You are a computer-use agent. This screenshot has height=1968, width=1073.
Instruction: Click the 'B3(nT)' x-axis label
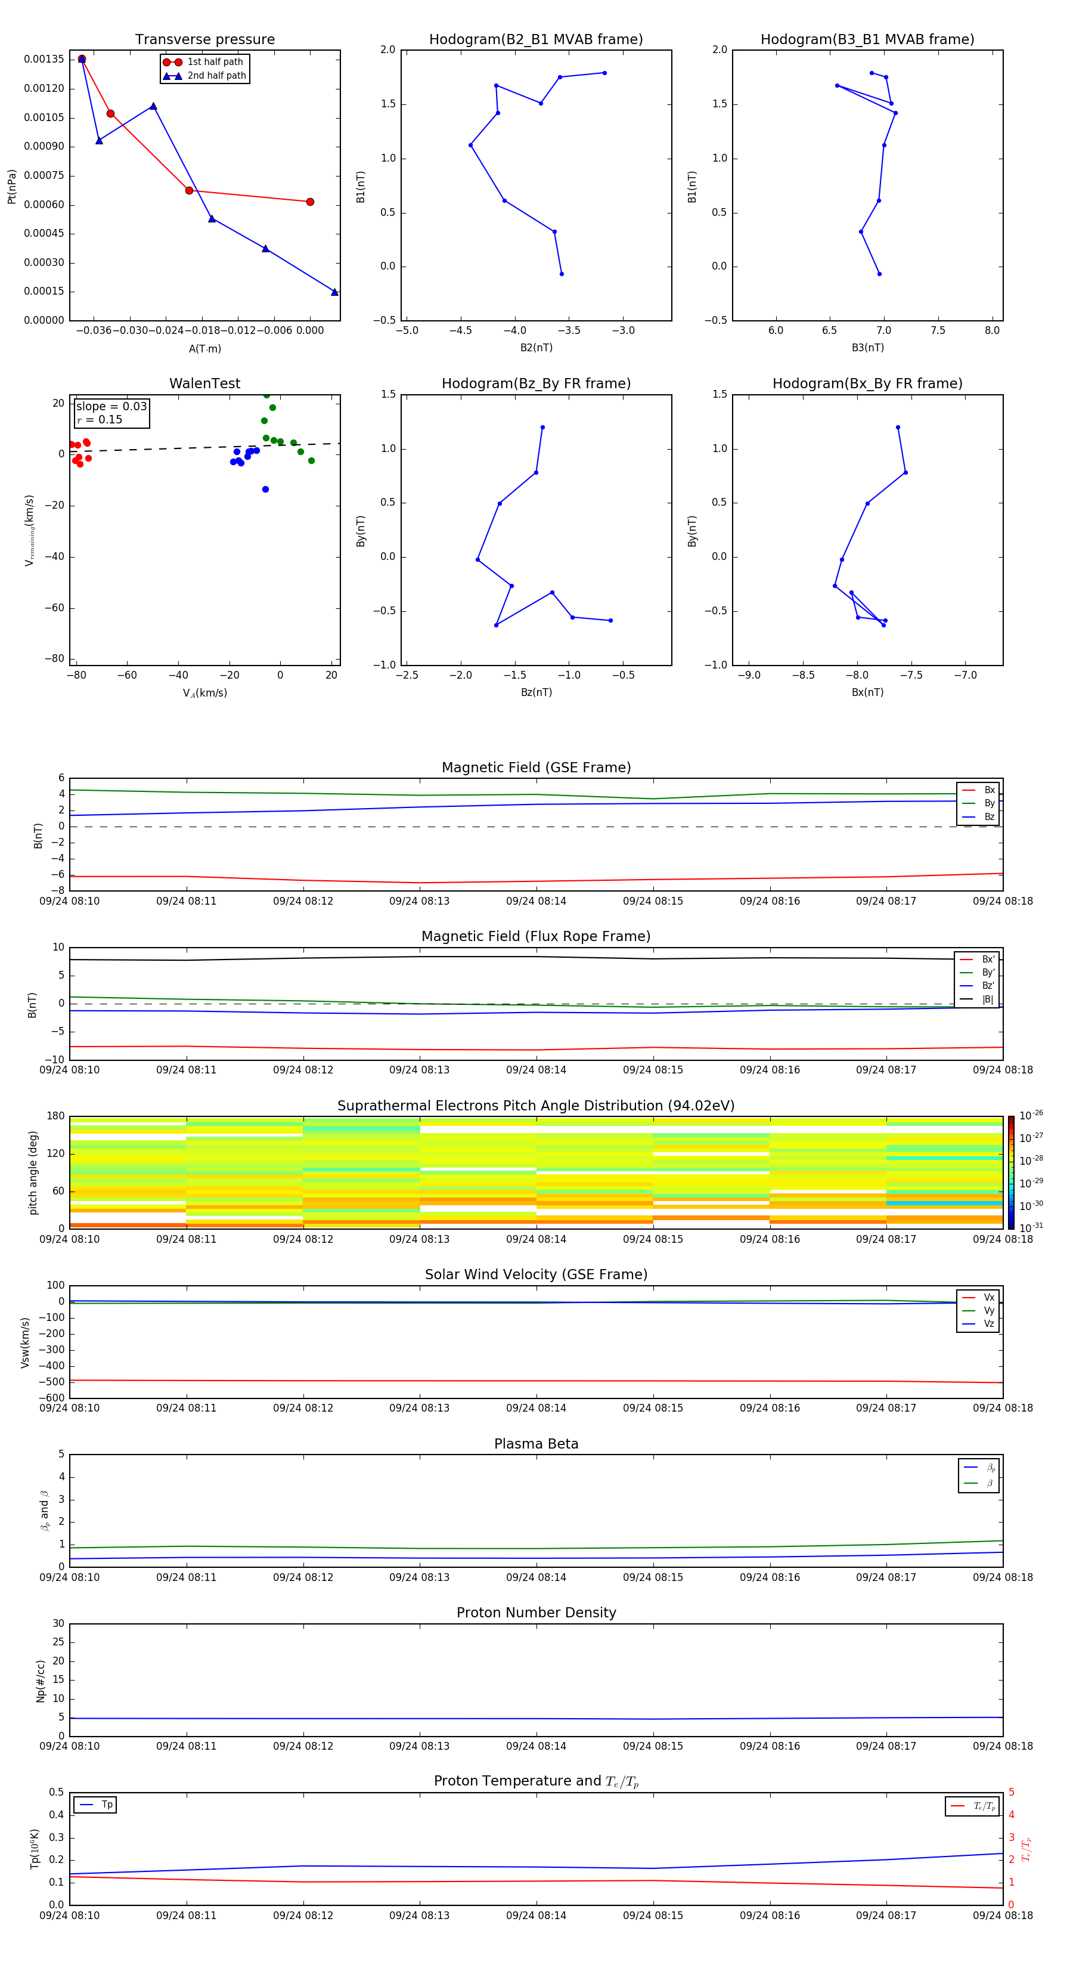(867, 348)
